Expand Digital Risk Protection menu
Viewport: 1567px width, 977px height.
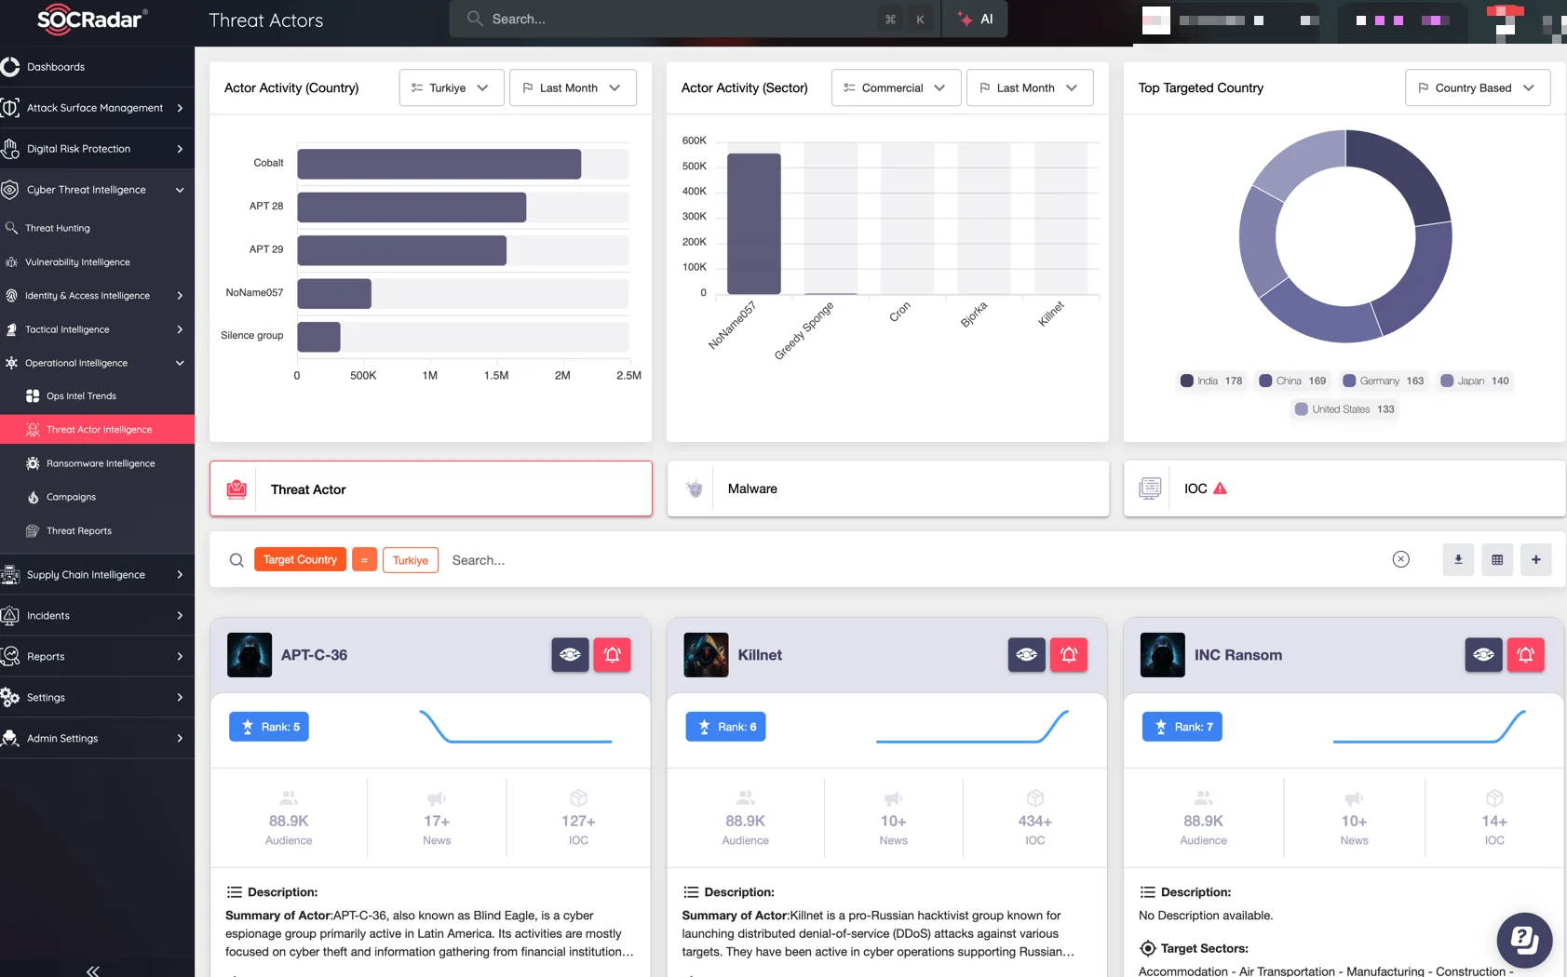[97, 149]
